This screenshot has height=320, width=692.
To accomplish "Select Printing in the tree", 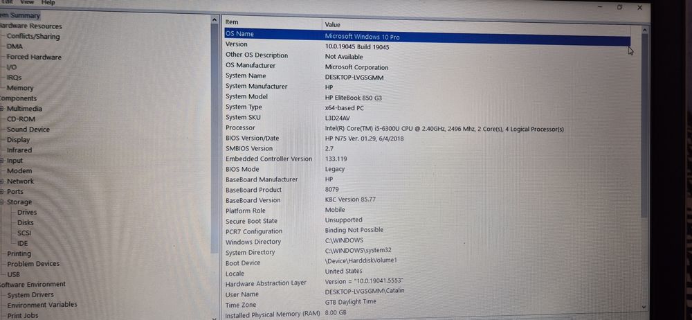I will 19,254.
